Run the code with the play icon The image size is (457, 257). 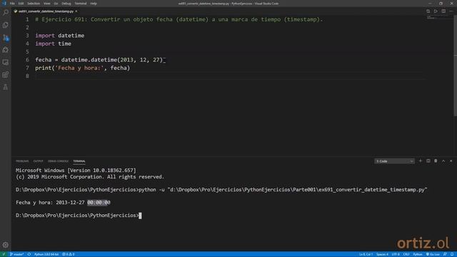436,11
